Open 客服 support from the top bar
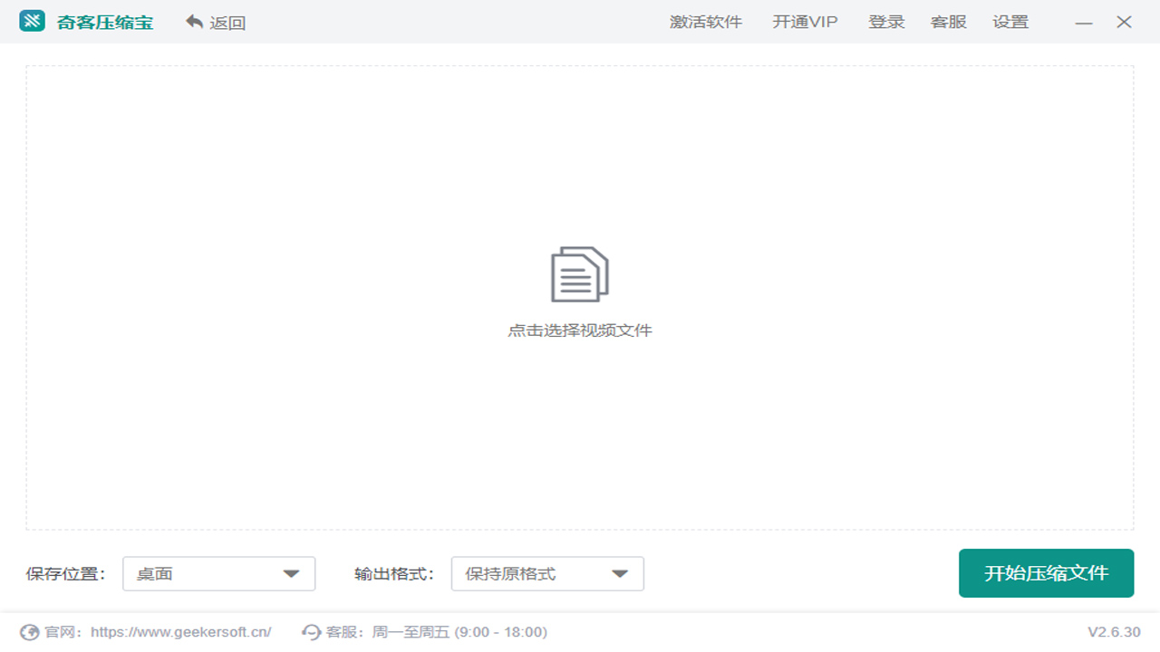 click(948, 22)
